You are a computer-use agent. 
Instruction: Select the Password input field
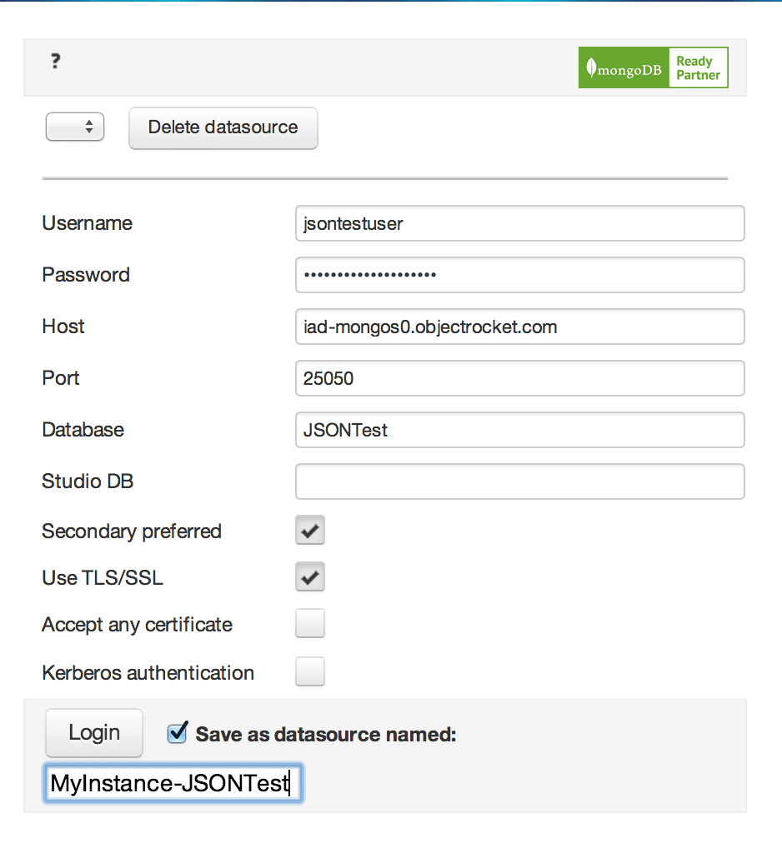519,275
